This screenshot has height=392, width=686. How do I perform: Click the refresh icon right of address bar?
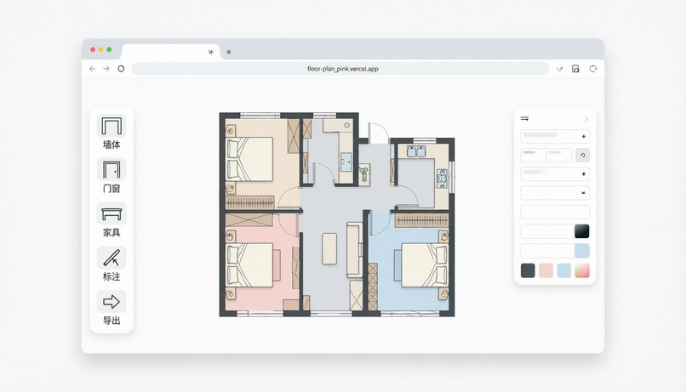tap(593, 69)
